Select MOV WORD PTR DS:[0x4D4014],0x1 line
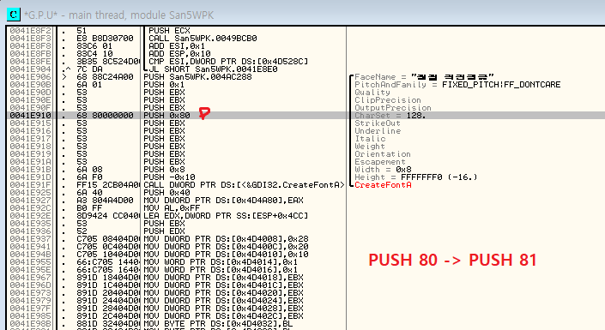605x330 pixels. pos(221,261)
